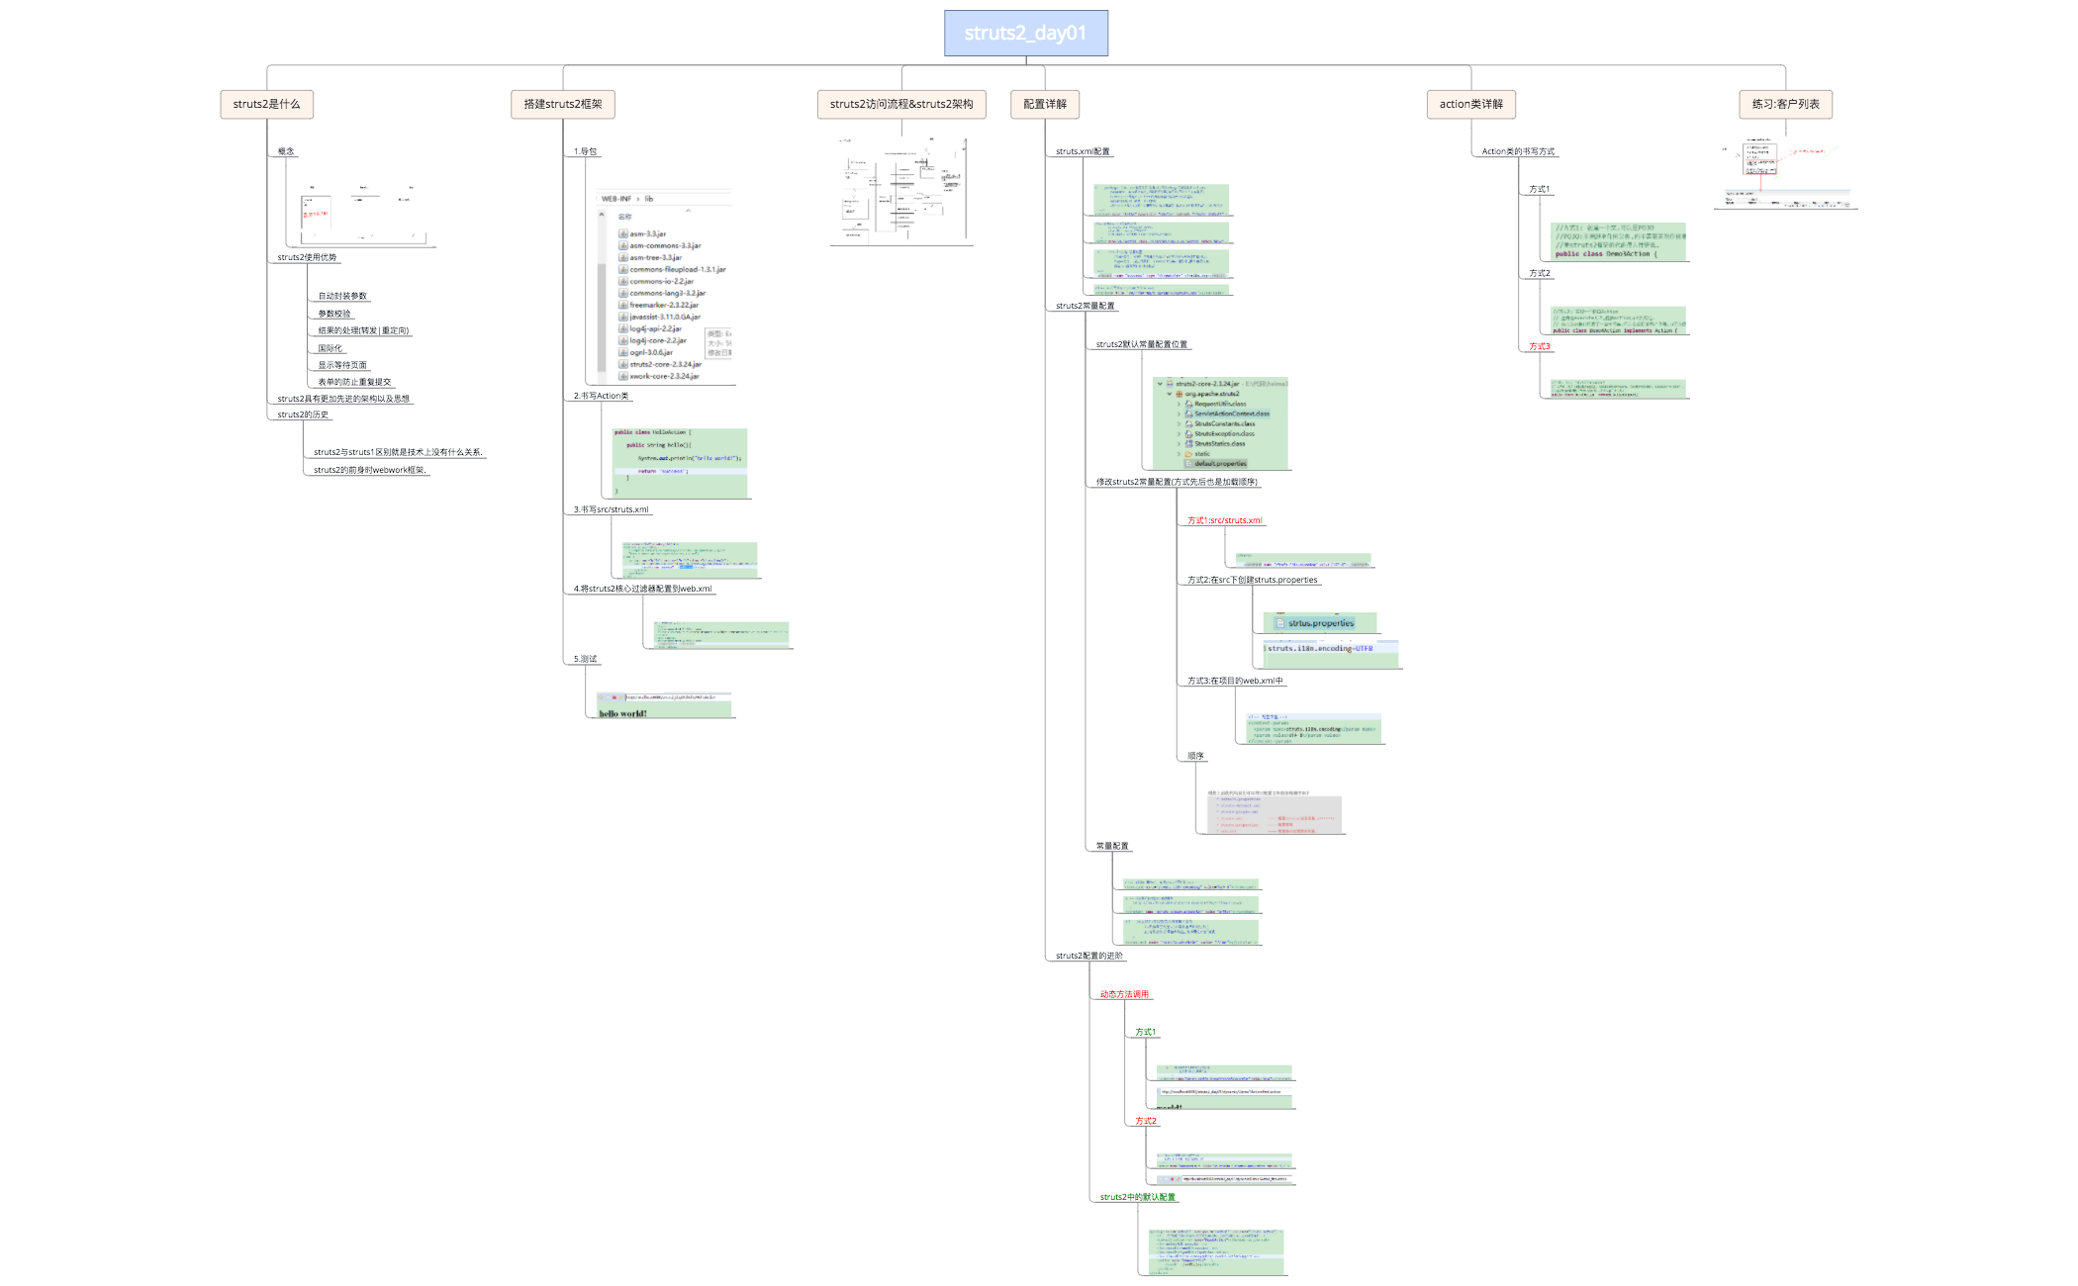Click the hello world browser test thumbnail
Screen dimensions: 2078x1286
pyautogui.click(x=664, y=705)
